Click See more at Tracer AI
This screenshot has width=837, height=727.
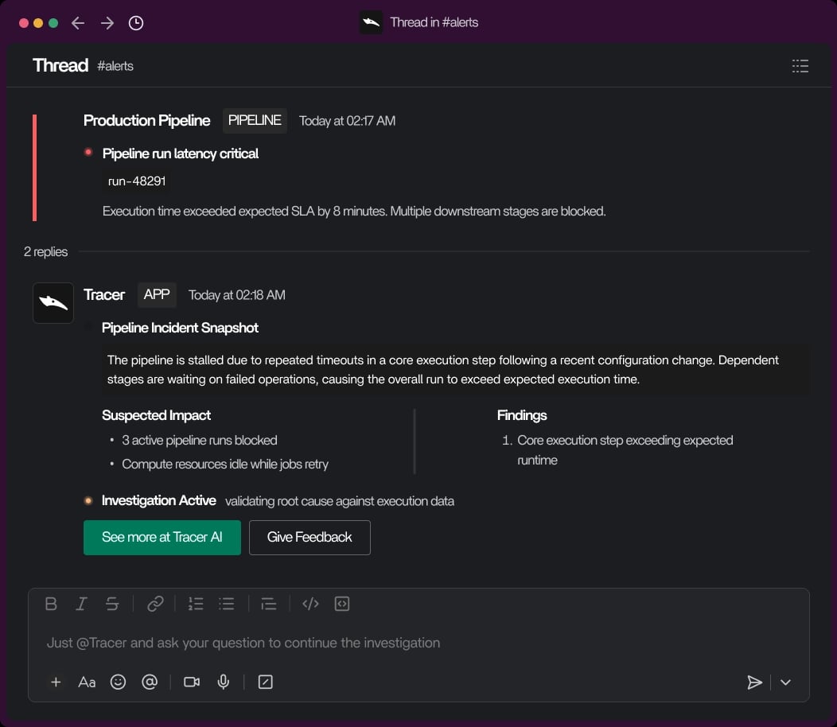162,537
